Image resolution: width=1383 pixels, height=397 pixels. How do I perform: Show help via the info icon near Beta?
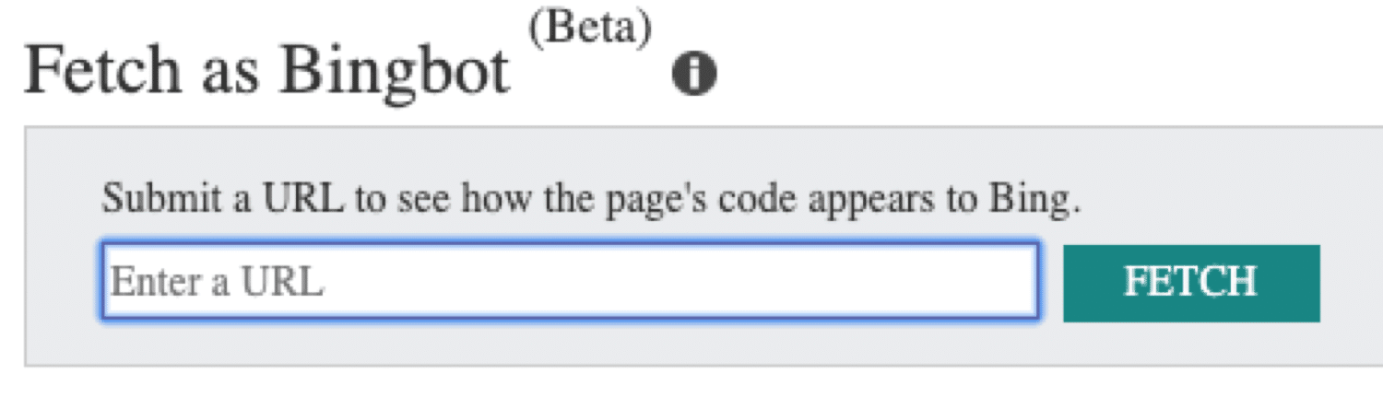point(694,75)
